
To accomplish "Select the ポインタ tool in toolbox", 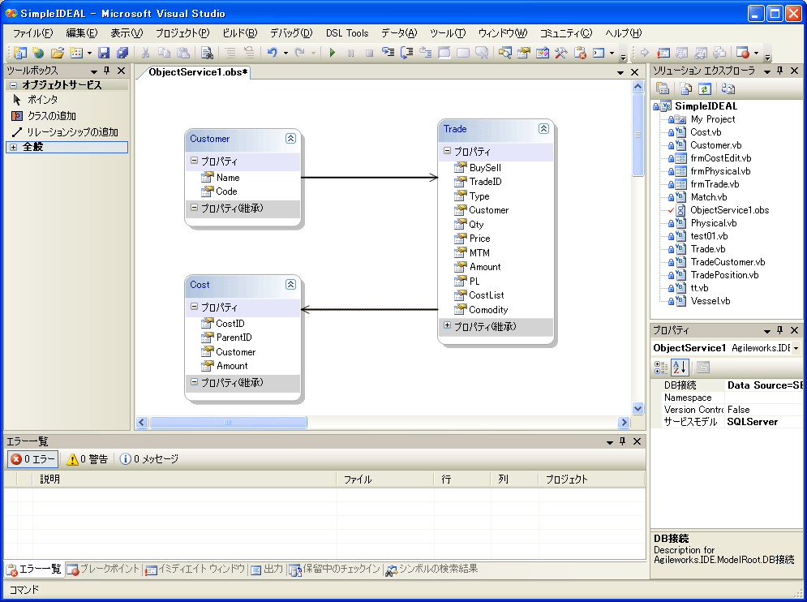I will point(42,99).
